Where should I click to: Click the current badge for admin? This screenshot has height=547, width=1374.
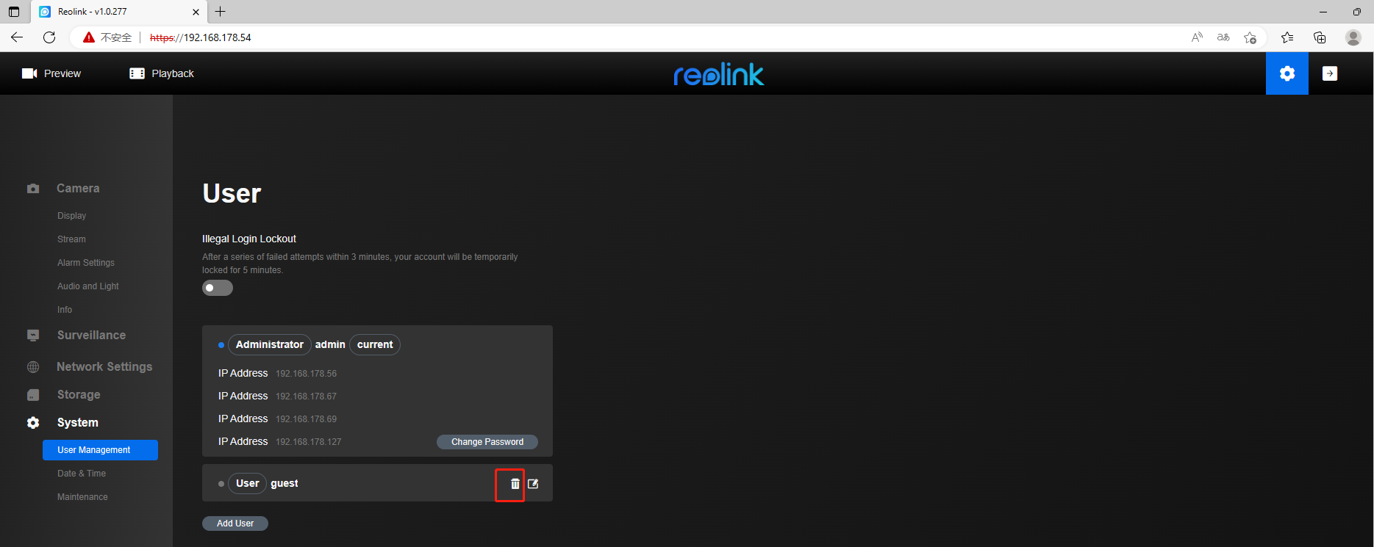click(375, 344)
